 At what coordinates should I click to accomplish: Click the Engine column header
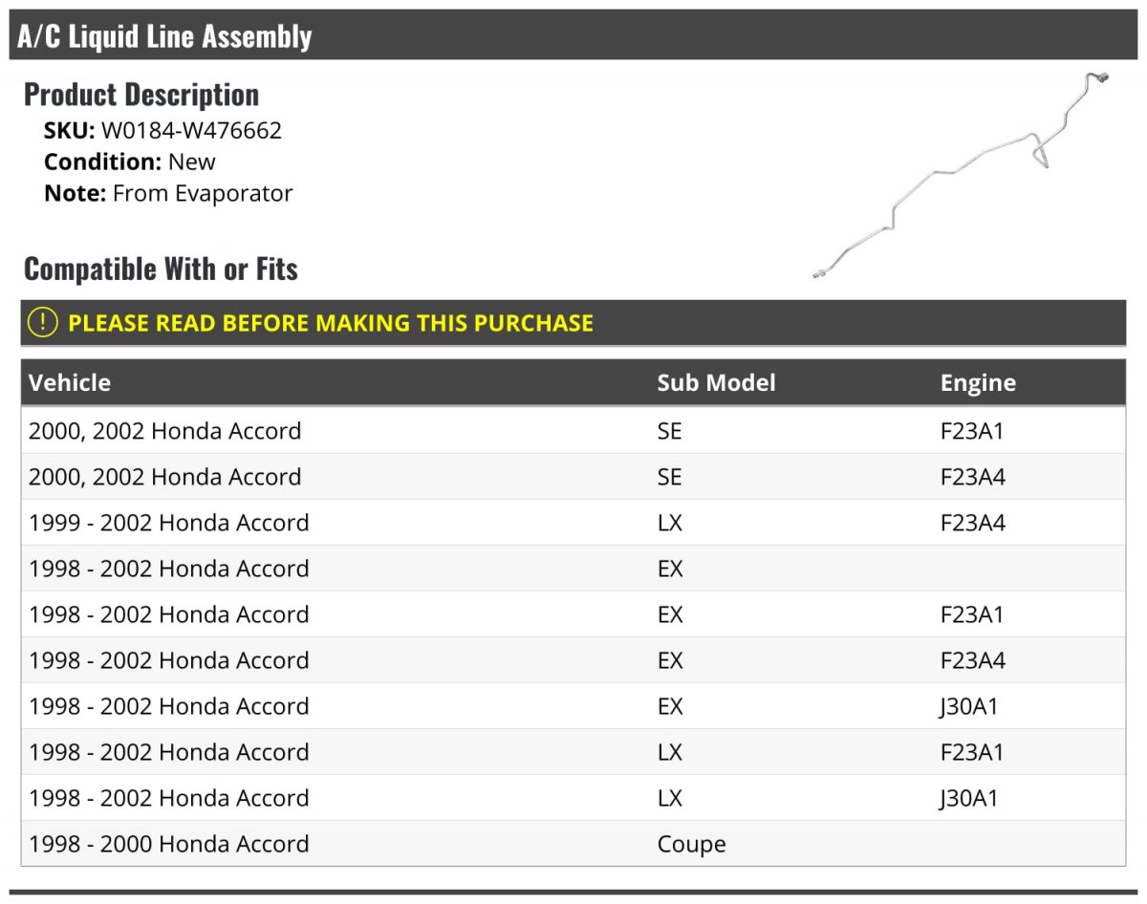tap(978, 383)
